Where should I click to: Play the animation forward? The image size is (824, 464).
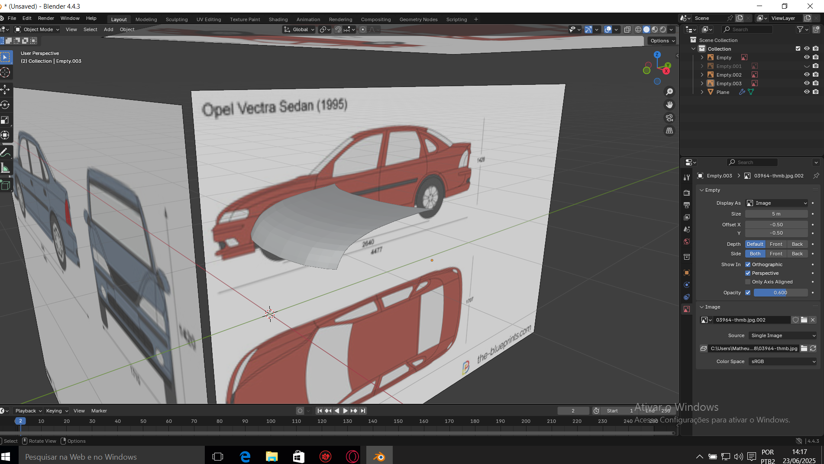[x=345, y=411]
